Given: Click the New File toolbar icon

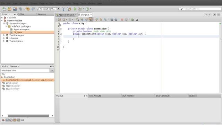Looking at the screenshot, I should coord(4,9).
